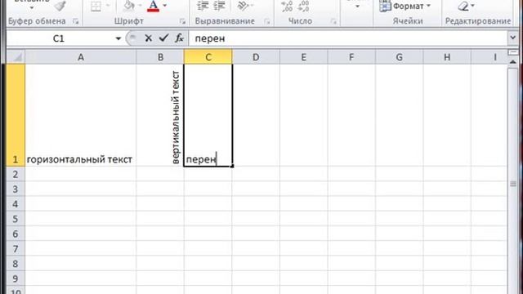Select column H header
The image size is (523, 294).
(447, 57)
